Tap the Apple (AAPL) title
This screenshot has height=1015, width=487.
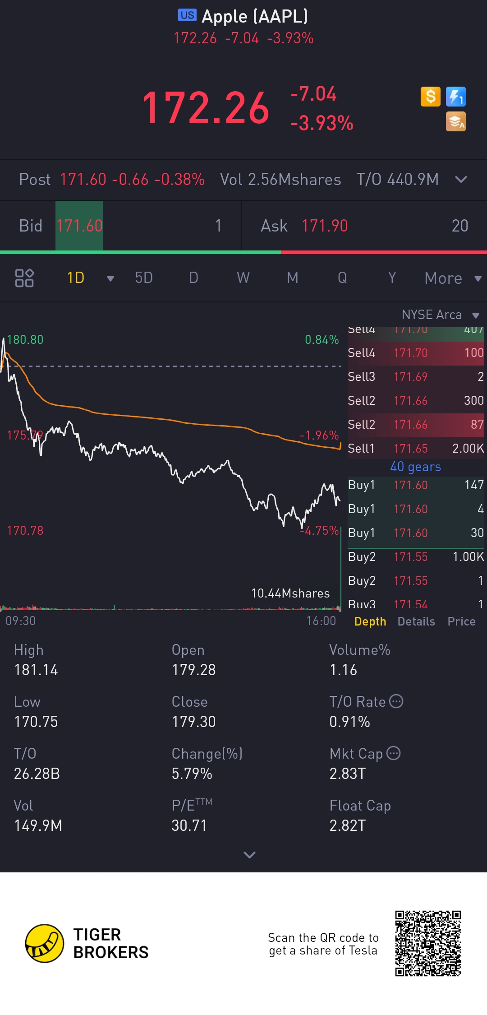click(255, 16)
